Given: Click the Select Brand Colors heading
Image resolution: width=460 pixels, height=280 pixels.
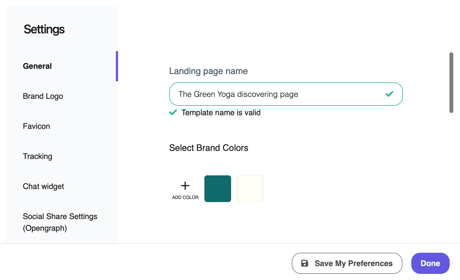Looking at the screenshot, I should pyautogui.click(x=209, y=148).
